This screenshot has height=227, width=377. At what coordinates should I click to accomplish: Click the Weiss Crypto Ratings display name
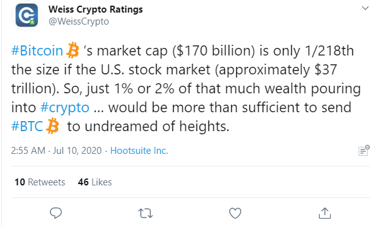95,9
